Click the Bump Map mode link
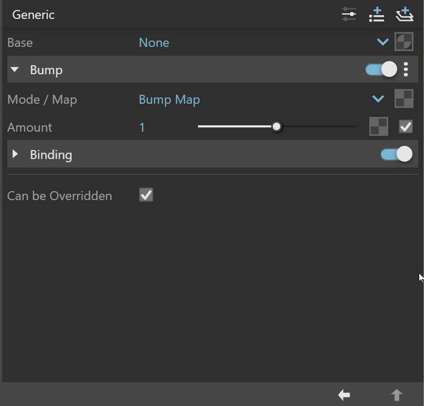Image resolution: width=424 pixels, height=406 pixels. tap(169, 100)
